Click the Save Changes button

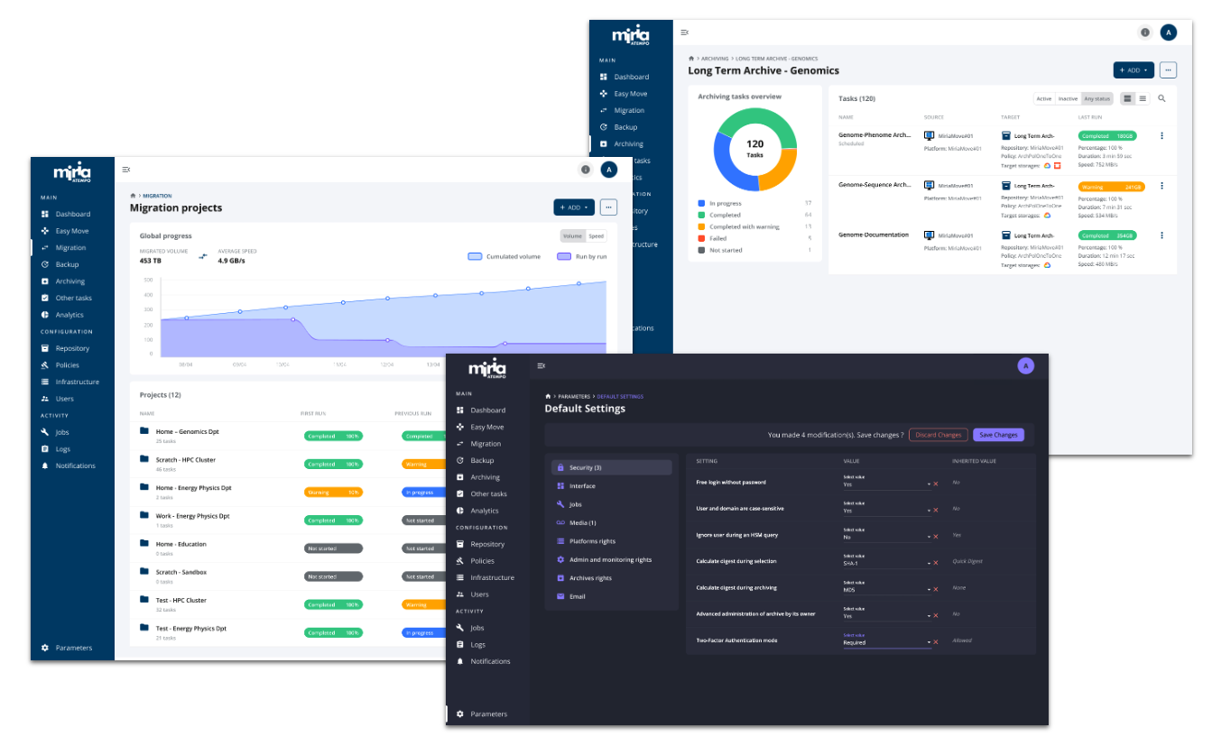point(998,435)
